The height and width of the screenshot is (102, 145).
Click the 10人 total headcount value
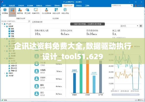click(x=38, y=34)
